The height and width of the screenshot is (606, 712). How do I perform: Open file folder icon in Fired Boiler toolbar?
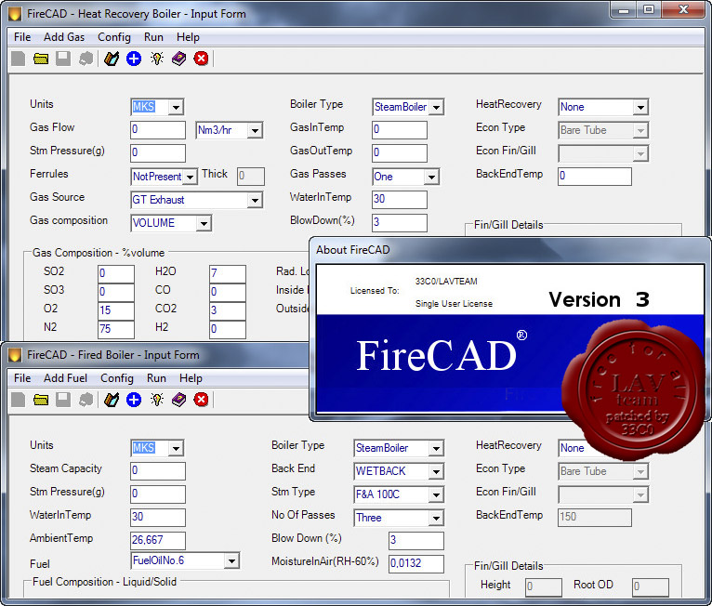(41, 400)
